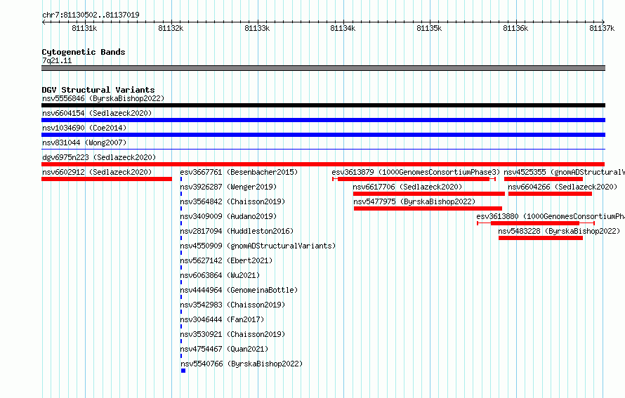Screen dimensions: 625x398
Task: Select the nsv831044 (Wong2007) label
Action: tap(84, 142)
